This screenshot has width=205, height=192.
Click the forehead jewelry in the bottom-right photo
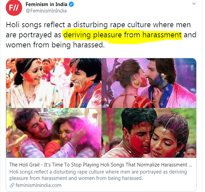[163, 130]
